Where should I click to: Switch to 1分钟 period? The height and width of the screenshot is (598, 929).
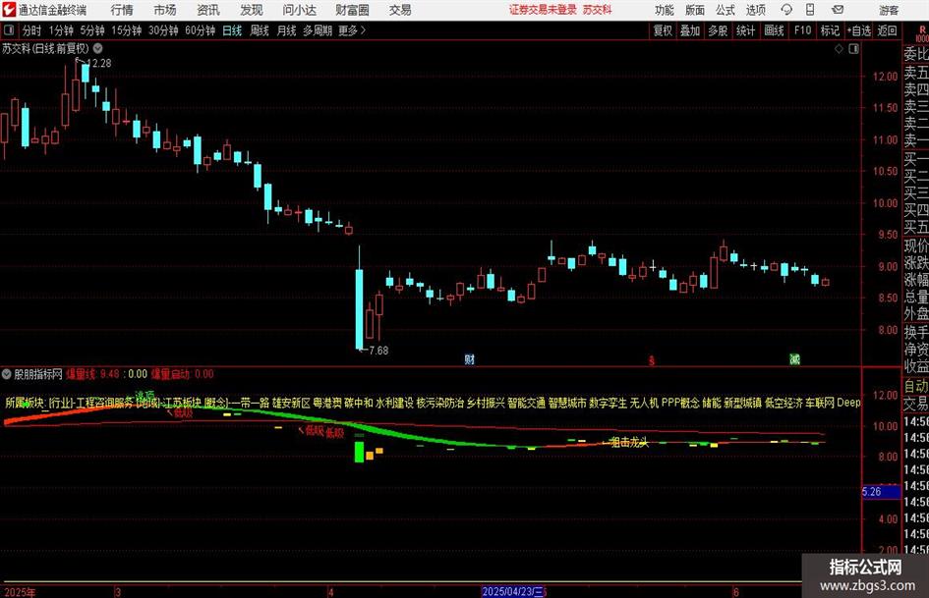pos(61,30)
